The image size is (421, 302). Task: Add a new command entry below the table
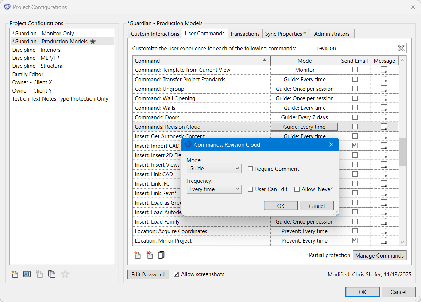(x=138, y=255)
